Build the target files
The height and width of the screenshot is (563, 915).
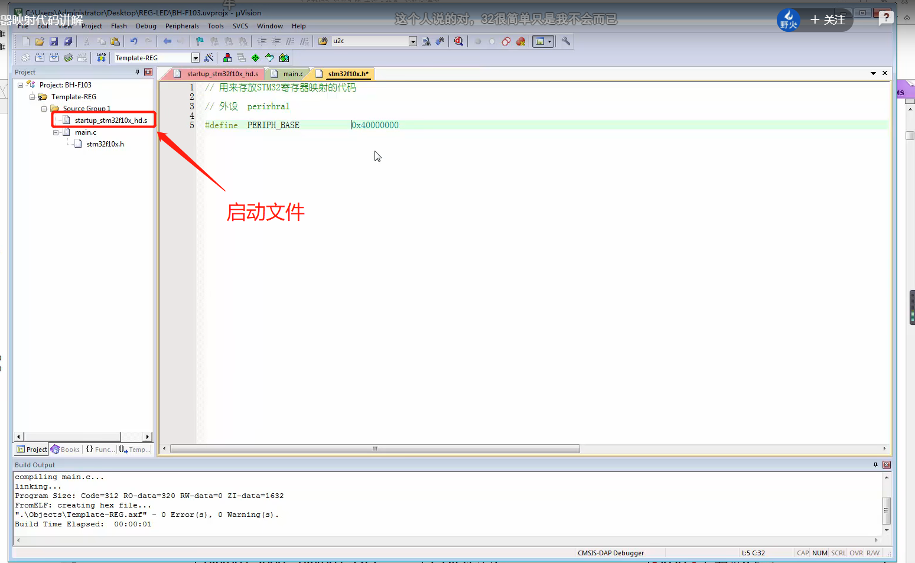pyautogui.click(x=40, y=58)
